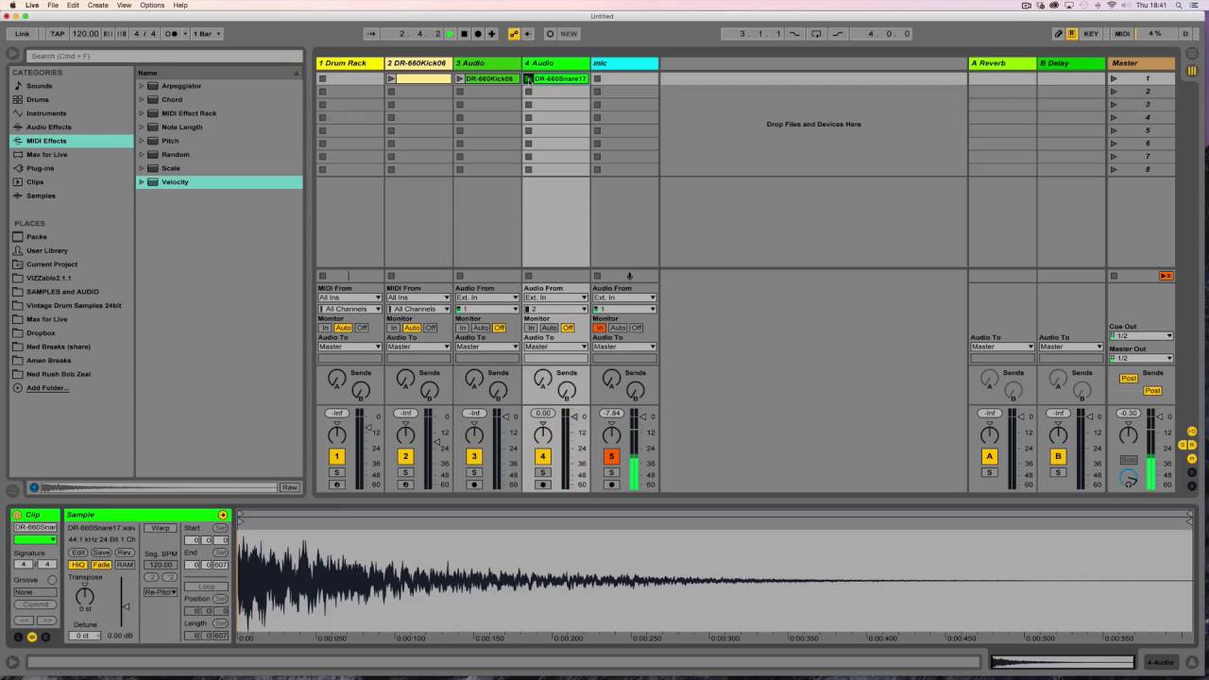Image resolution: width=1209 pixels, height=680 pixels.
Task: Open the File menu
Action: tap(53, 5)
